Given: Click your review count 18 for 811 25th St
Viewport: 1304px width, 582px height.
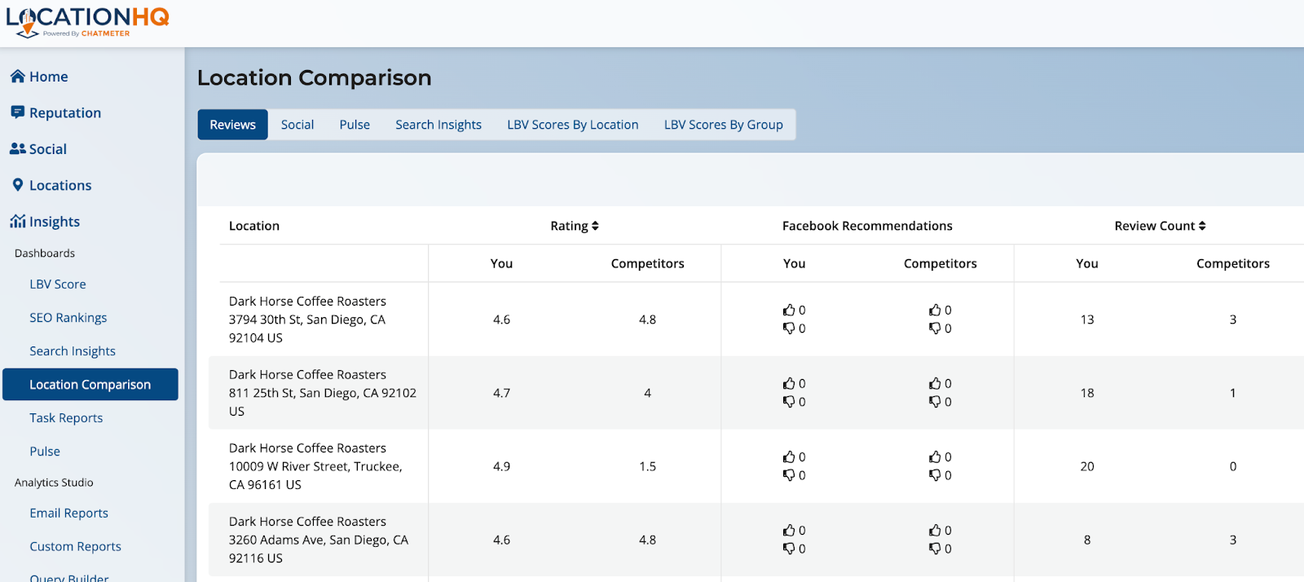Looking at the screenshot, I should click(x=1087, y=393).
